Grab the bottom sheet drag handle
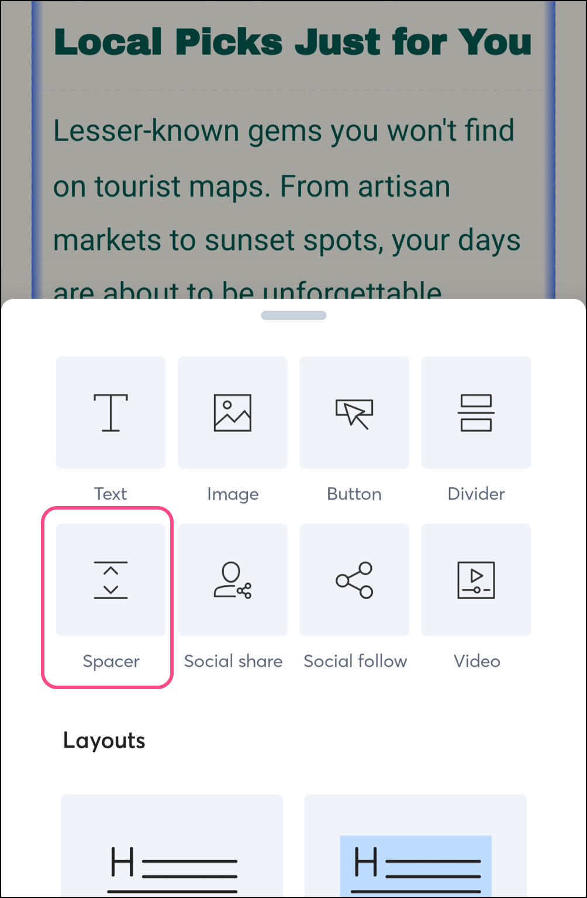Screen dimensions: 587x898 (x=293, y=316)
